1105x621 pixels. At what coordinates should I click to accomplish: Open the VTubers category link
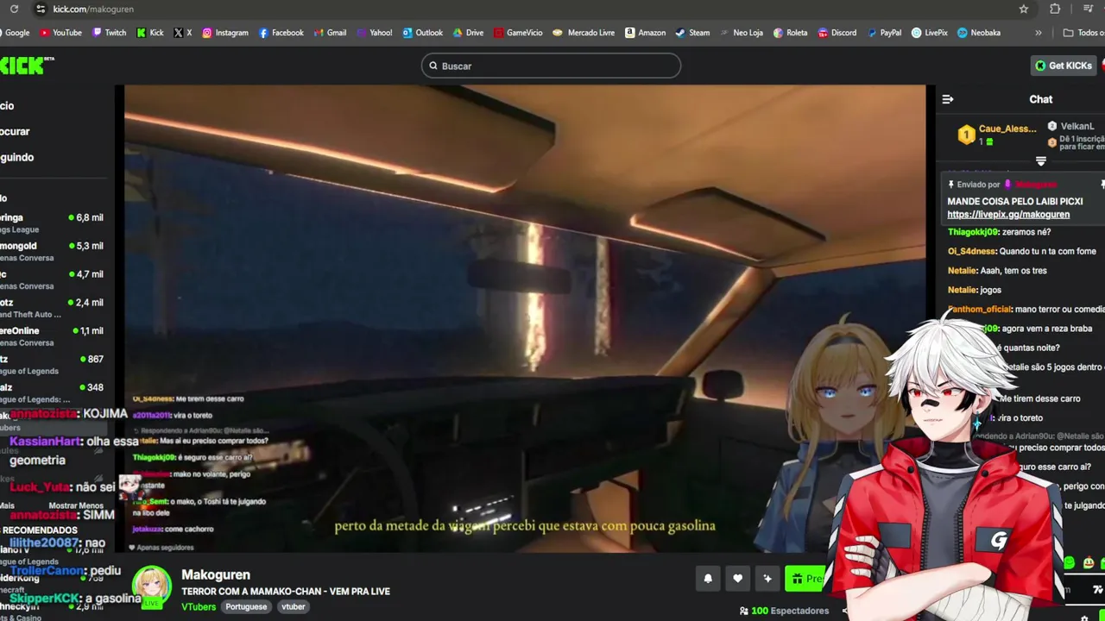[x=199, y=606]
